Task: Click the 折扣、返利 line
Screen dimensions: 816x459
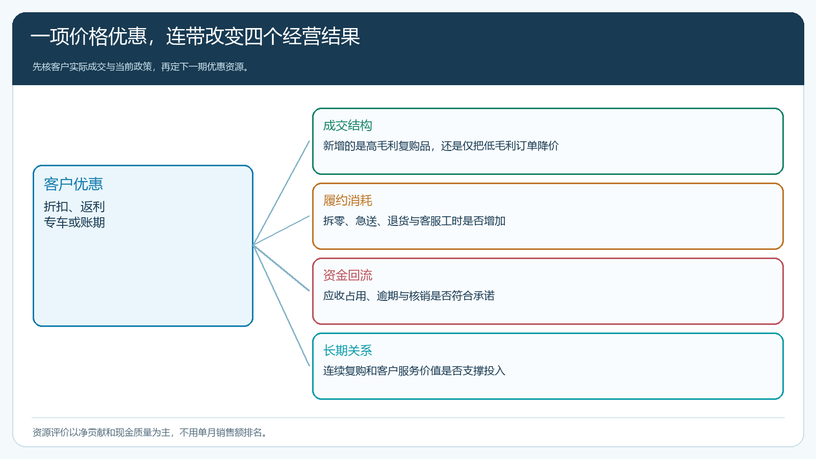Action: (74, 207)
